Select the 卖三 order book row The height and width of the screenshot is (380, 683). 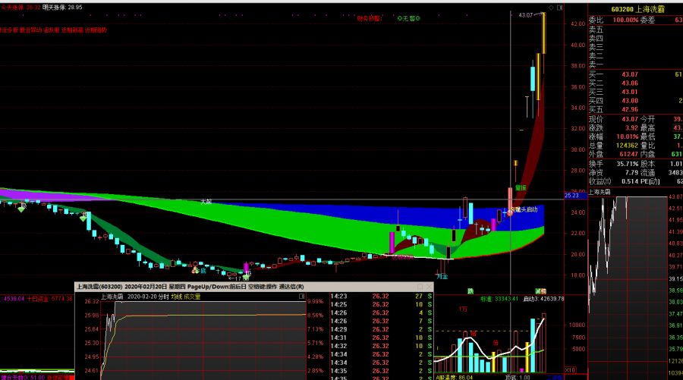(x=635, y=47)
